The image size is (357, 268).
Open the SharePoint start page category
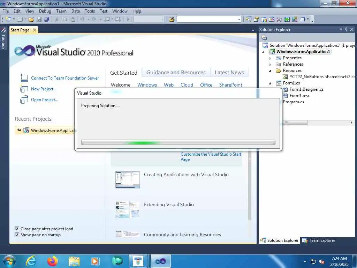tap(231, 85)
